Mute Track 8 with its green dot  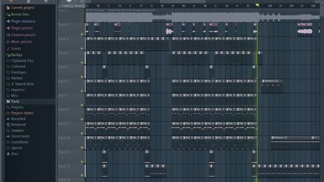point(82,119)
